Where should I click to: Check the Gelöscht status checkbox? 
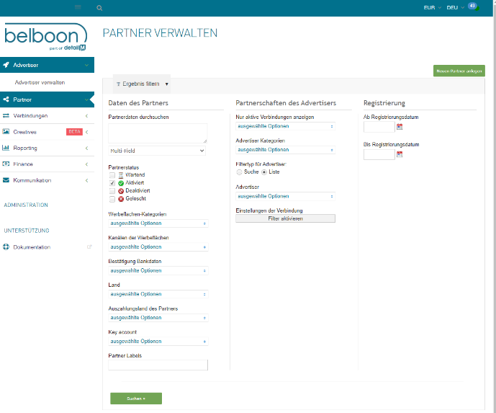click(x=112, y=199)
